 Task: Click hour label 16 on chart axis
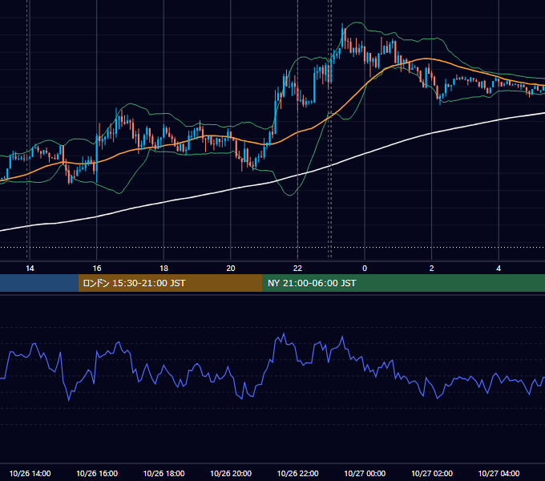[97, 268]
